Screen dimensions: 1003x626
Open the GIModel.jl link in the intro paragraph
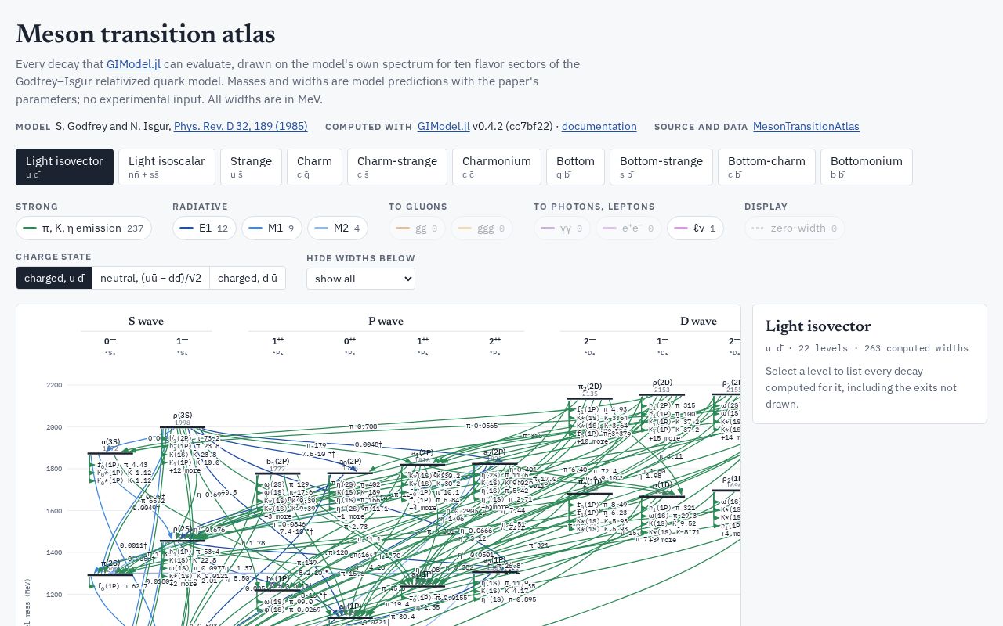pyautogui.click(x=133, y=63)
